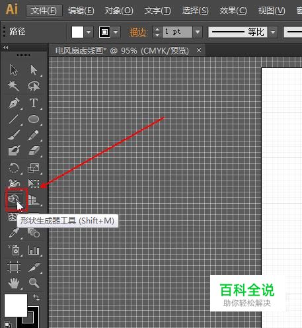Select the Width tool
Screen dimensions: 302x328
[14, 183]
